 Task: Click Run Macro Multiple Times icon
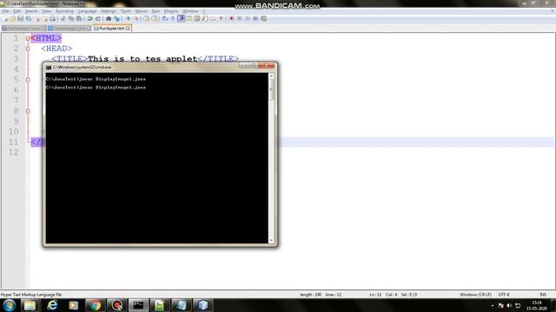[x=255, y=18]
